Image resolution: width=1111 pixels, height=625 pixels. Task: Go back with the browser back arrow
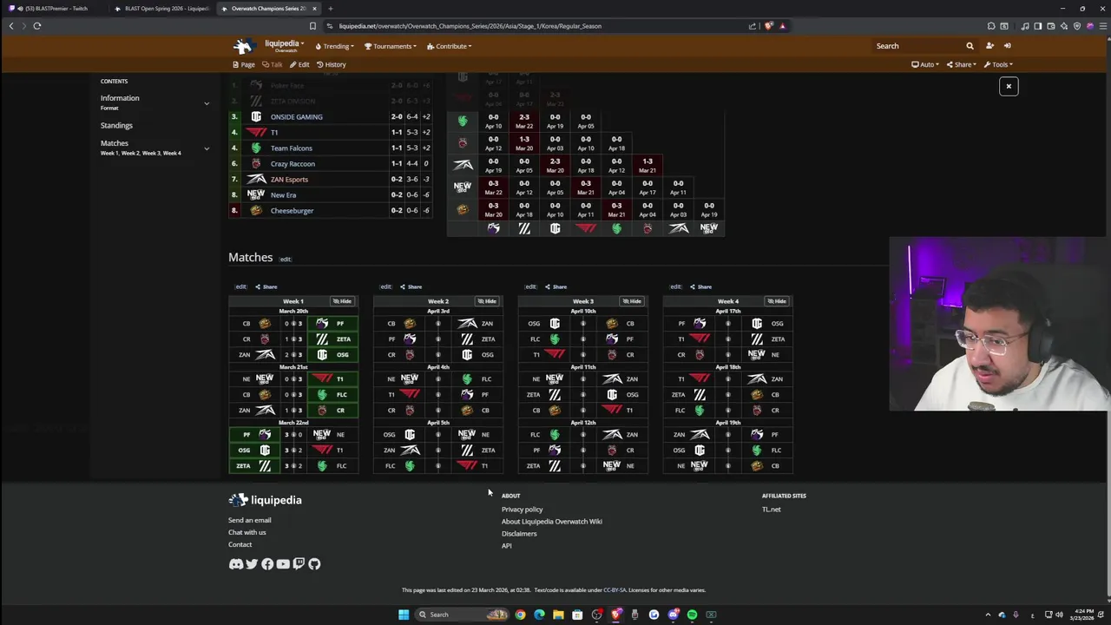pos(11,26)
